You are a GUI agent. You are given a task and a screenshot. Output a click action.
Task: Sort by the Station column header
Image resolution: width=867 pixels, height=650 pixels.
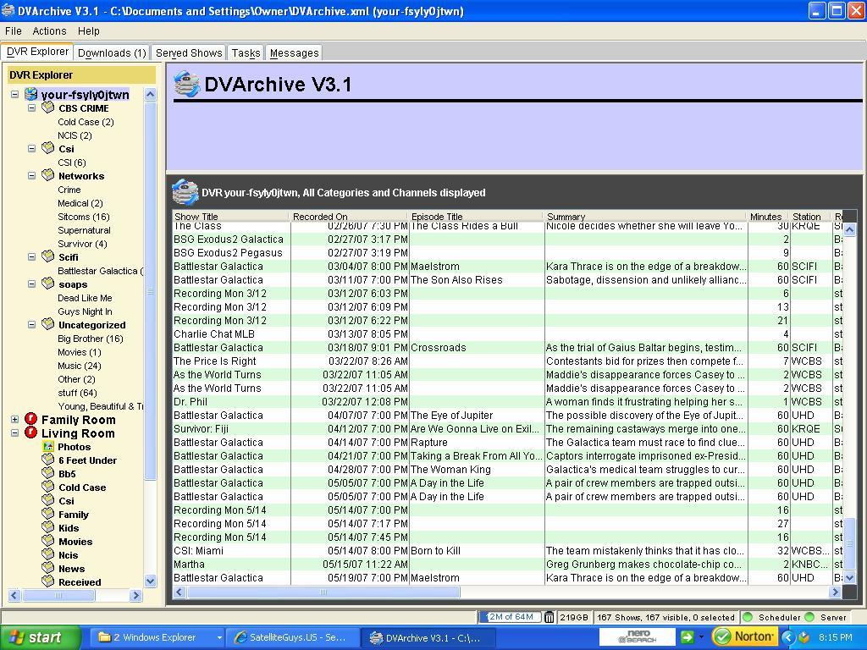(809, 216)
